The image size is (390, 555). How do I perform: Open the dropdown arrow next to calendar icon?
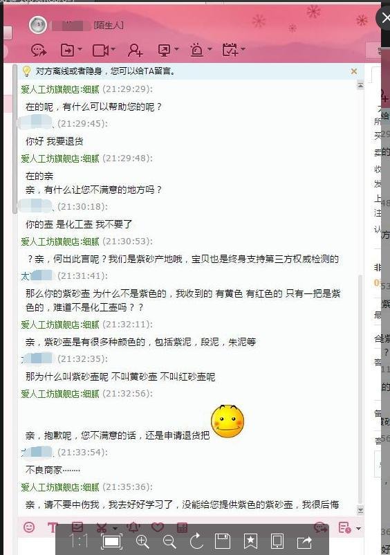(243, 49)
